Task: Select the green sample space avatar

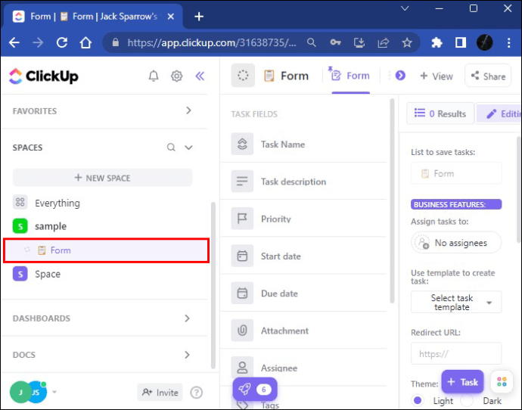Action: pyautogui.click(x=20, y=226)
